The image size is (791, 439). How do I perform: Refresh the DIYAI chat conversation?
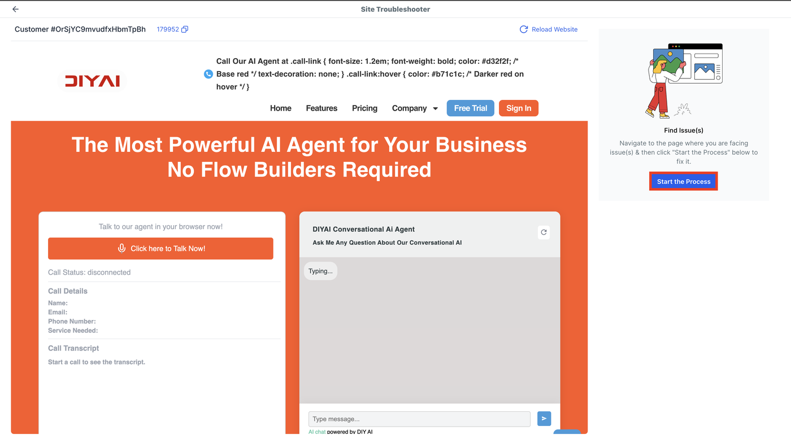coord(544,232)
